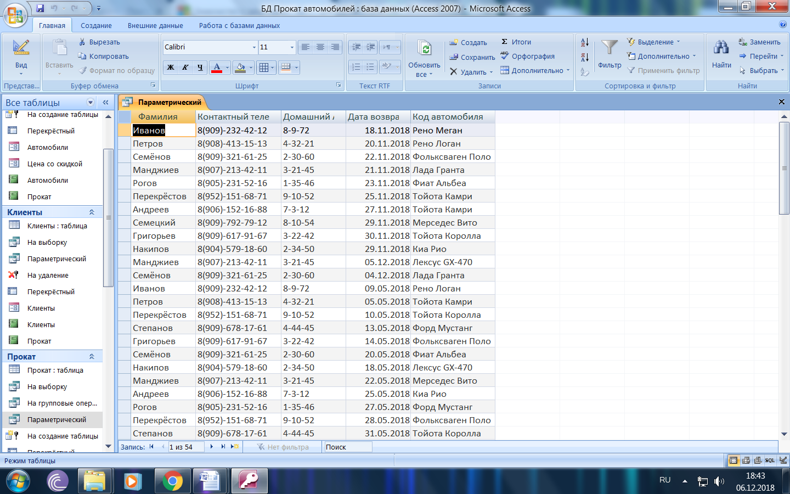
Task: Toggle Итоги totals row
Action: click(516, 42)
